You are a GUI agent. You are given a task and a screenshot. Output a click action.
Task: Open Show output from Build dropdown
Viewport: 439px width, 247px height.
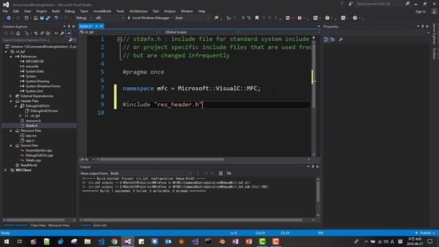(x=151, y=174)
